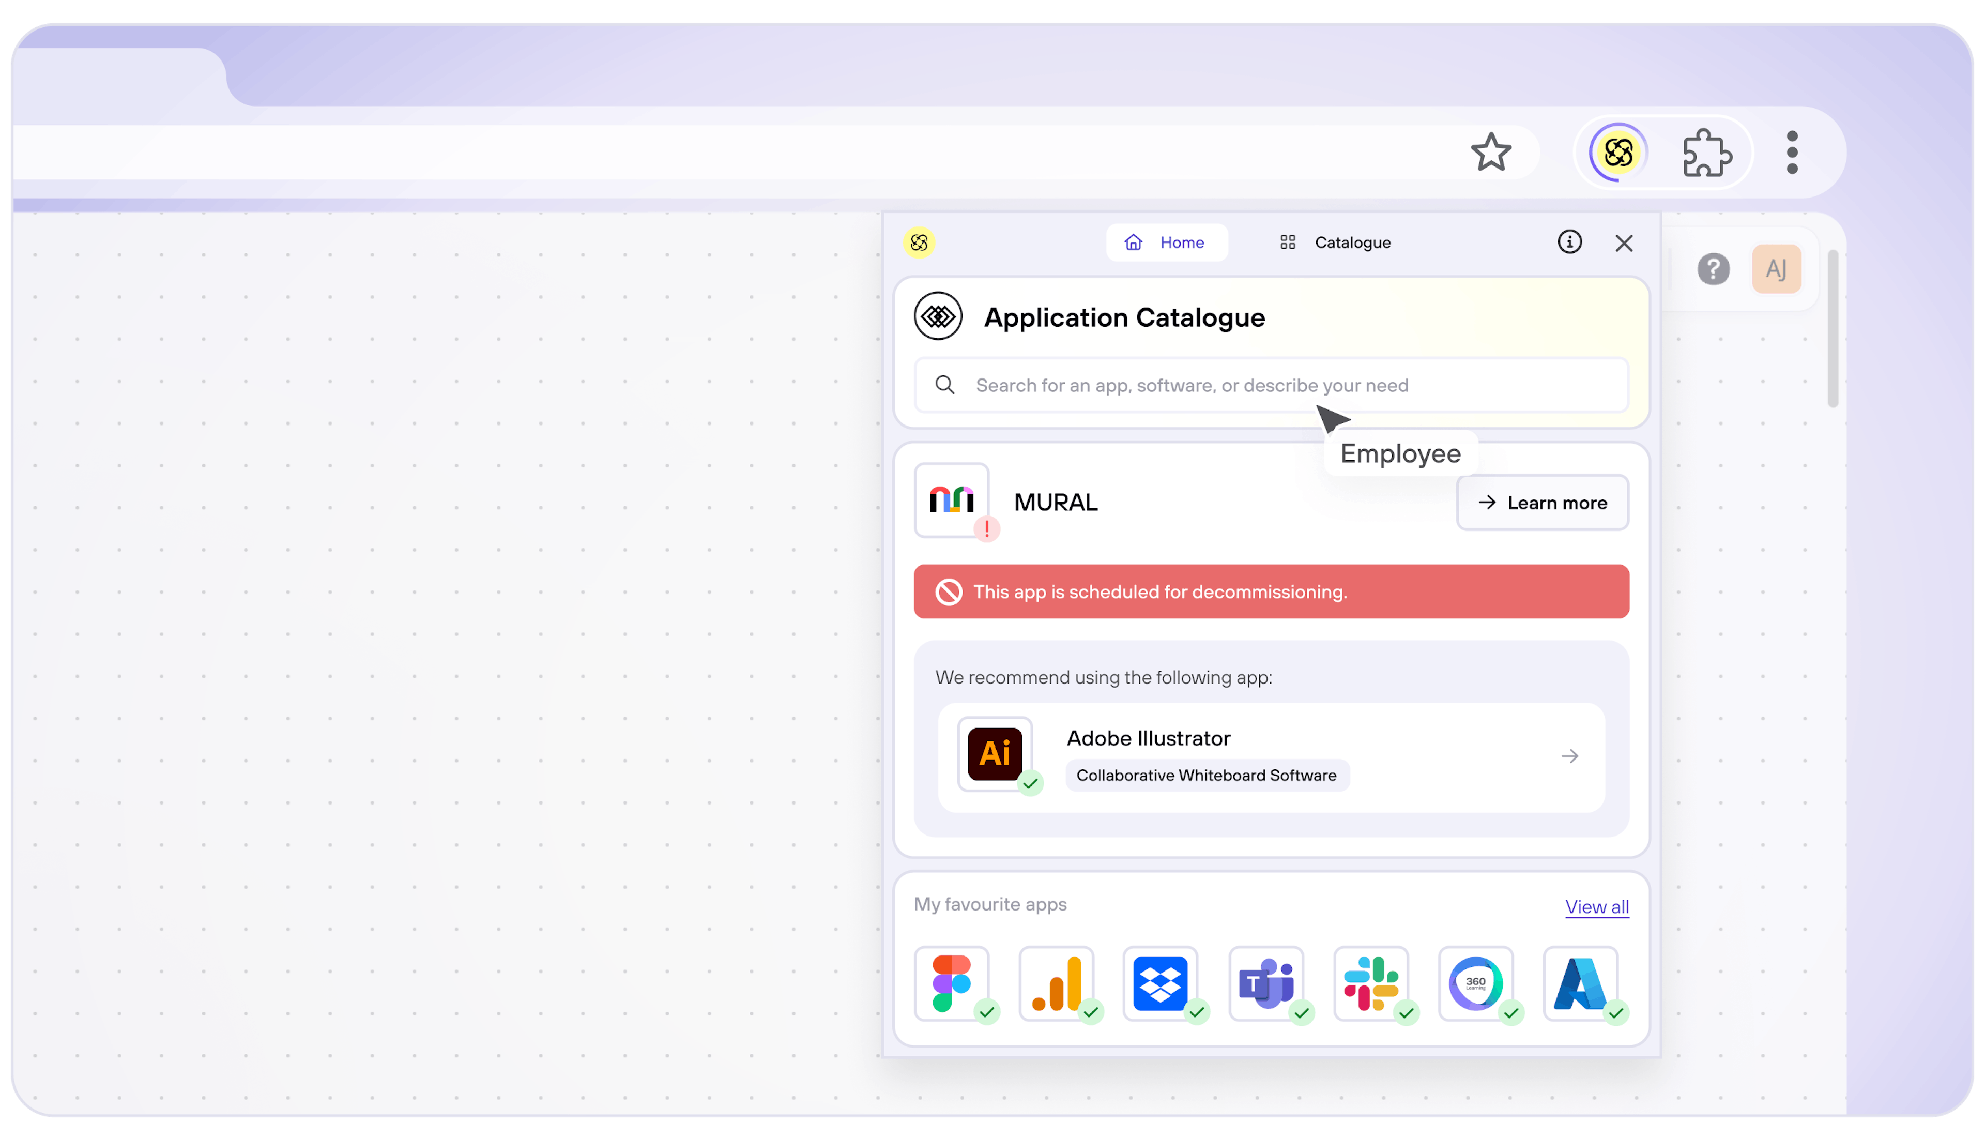Viewport: 1985px width, 1138px height.
Task: Click the View all favourite apps link
Action: 1596,907
